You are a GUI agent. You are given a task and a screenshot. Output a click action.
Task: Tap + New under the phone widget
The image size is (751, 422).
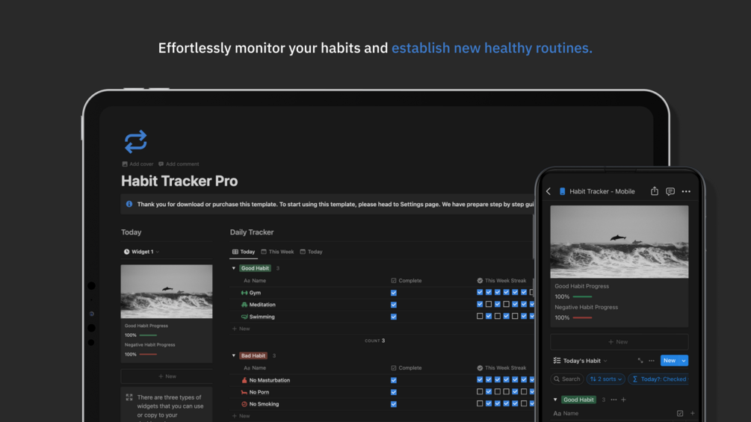619,341
